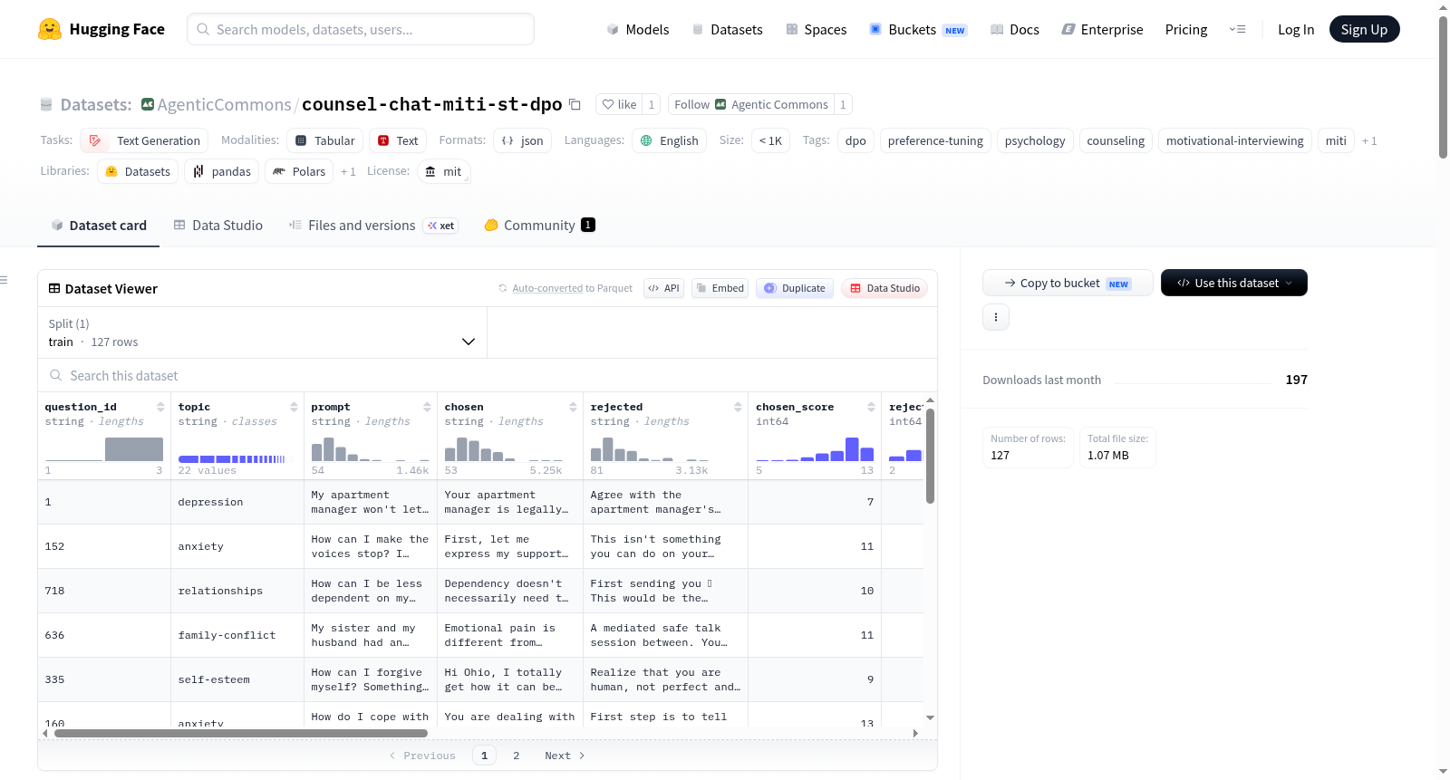Screen dimensions: 1450x780
Task: Click the json format braces icon
Action: coord(507,140)
